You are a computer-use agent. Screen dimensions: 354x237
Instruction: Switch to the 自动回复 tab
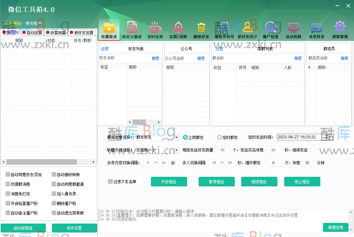[x=32, y=32]
